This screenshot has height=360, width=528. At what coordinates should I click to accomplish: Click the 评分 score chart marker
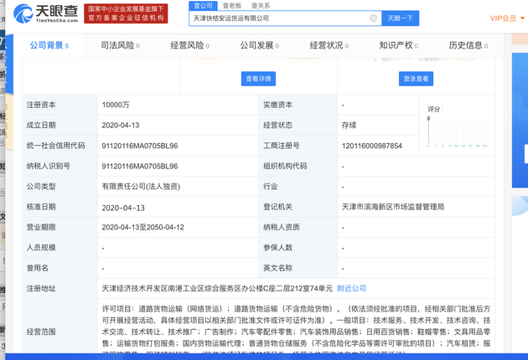[428, 118]
